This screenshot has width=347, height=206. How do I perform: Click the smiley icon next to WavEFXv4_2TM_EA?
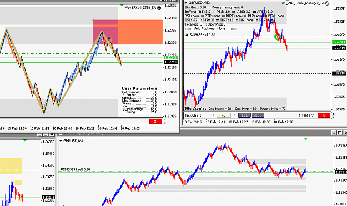pos(159,8)
